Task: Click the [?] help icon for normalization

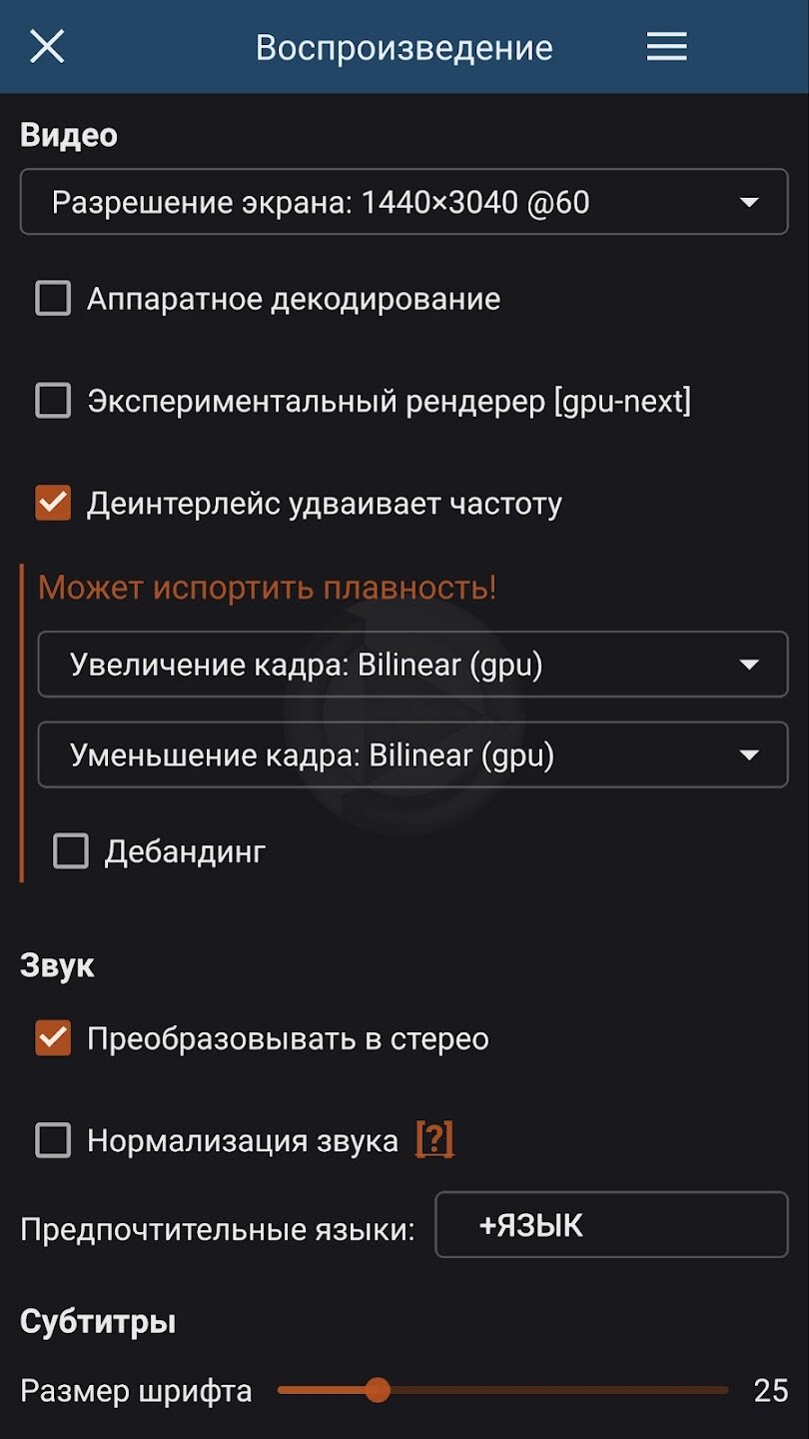Action: click(434, 1140)
